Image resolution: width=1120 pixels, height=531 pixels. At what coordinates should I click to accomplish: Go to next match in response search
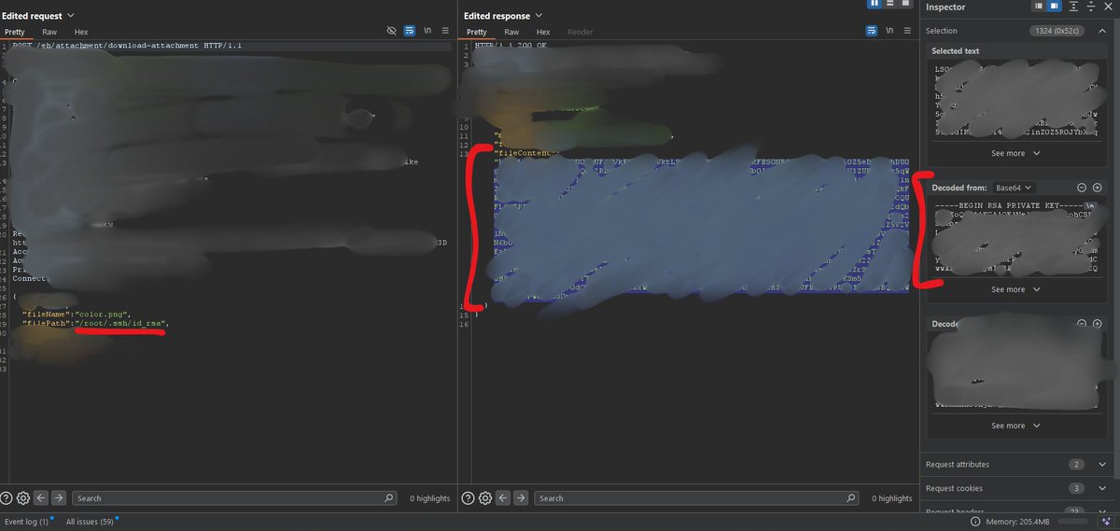[x=521, y=498]
